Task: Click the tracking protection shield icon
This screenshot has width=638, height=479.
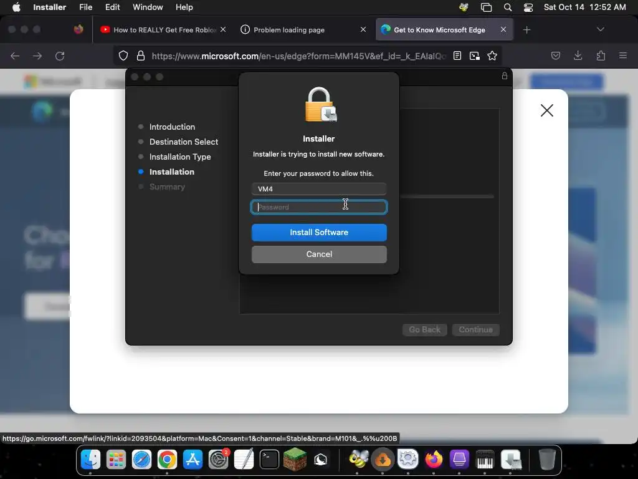Action: (123, 56)
